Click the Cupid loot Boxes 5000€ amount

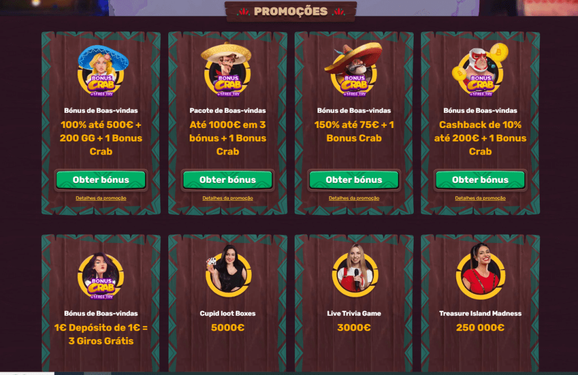coord(227,328)
